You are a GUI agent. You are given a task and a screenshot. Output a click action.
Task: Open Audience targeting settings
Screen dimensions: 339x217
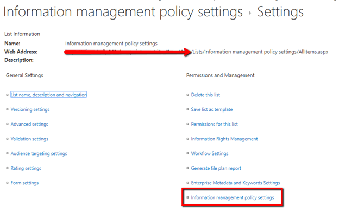[39, 153]
